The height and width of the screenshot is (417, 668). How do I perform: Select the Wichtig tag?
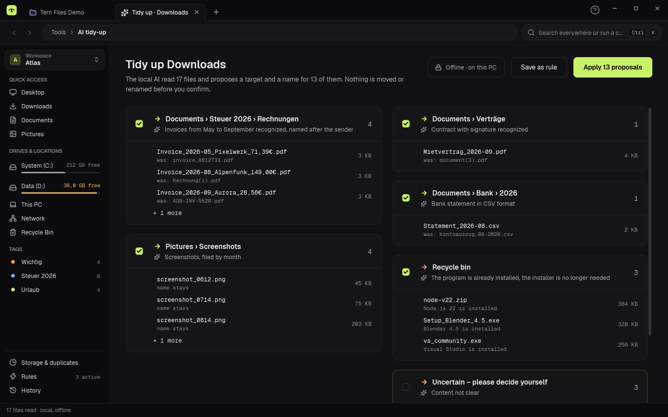[x=55, y=262]
